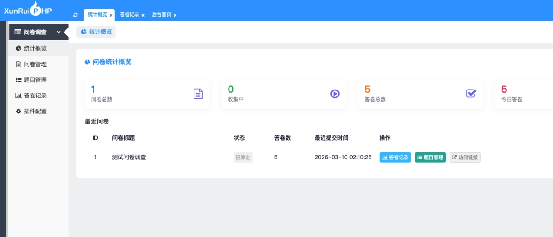
Task: Open 题目管理 in the sidebar
Action: coord(35,80)
